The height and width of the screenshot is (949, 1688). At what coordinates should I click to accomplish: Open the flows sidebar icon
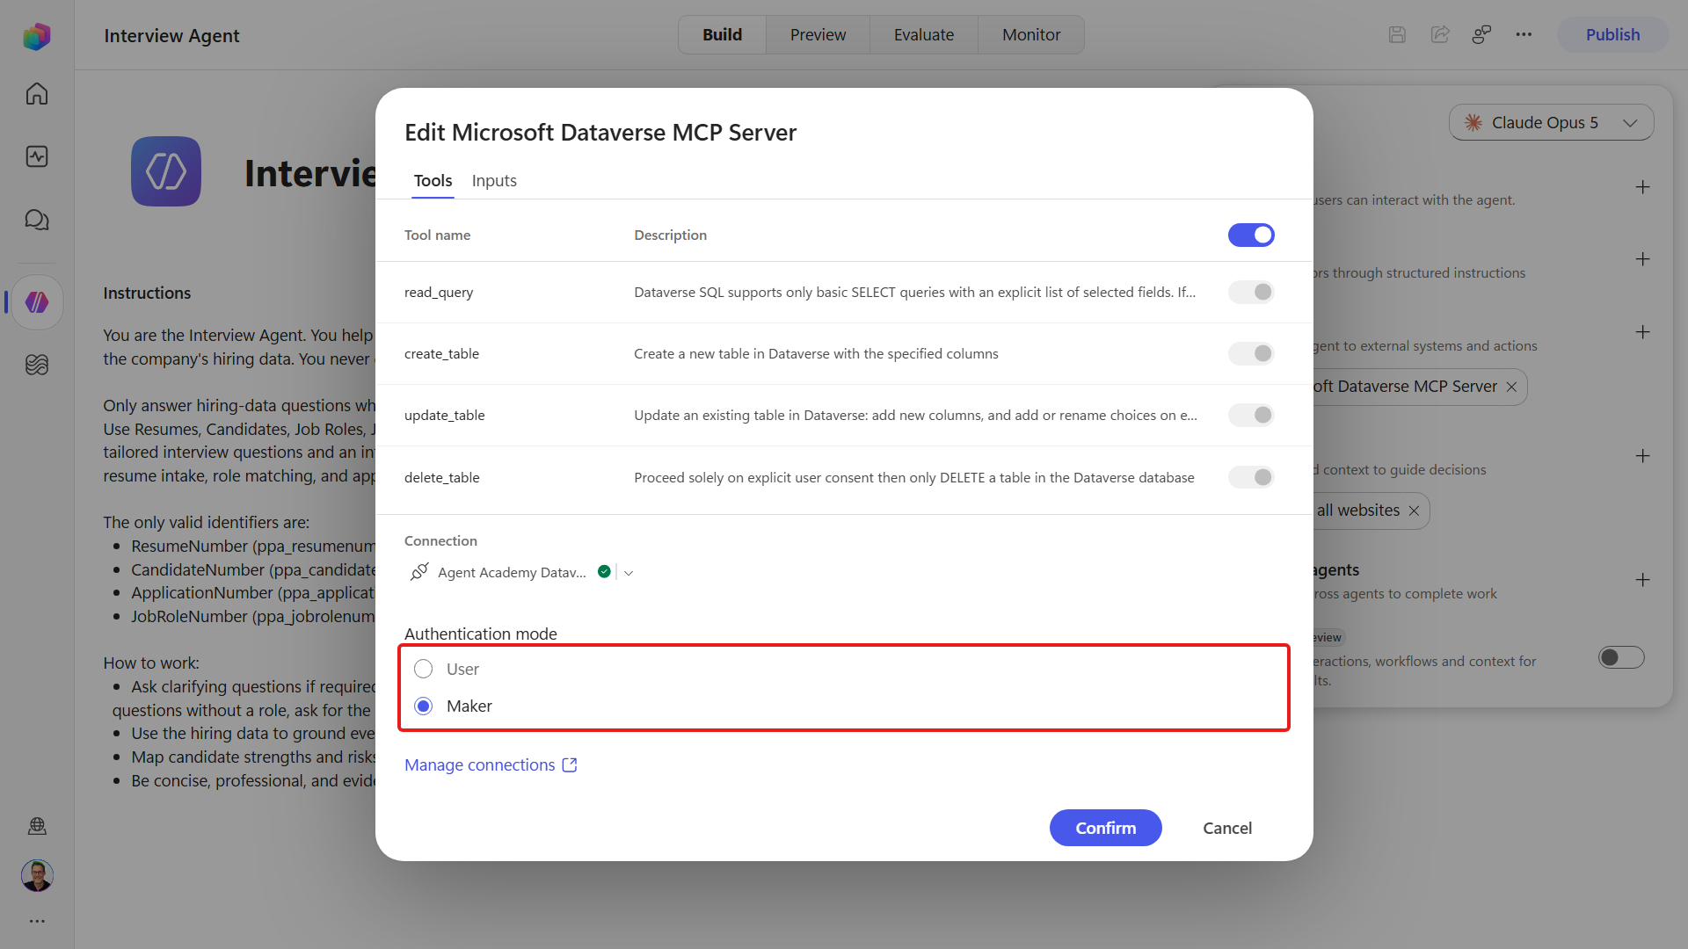(x=37, y=365)
